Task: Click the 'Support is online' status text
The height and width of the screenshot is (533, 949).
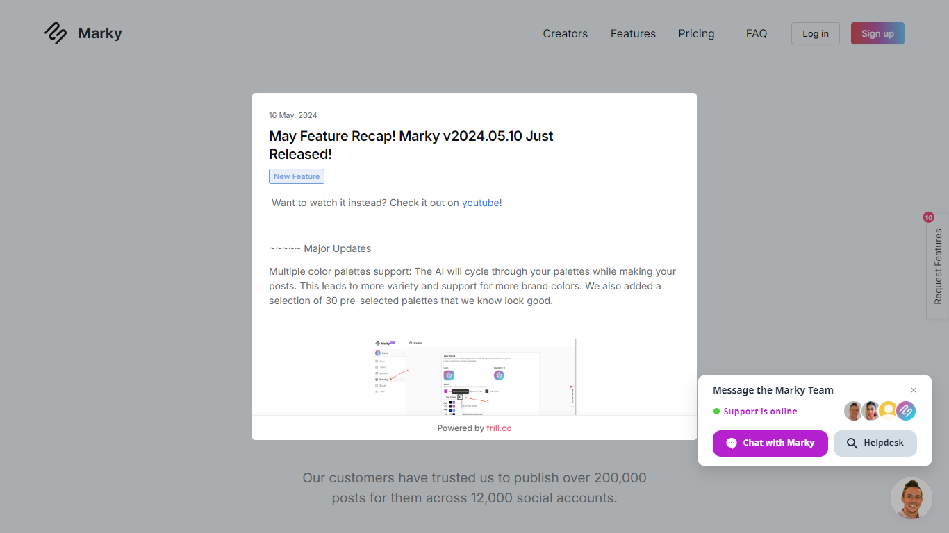Action: pyautogui.click(x=760, y=412)
